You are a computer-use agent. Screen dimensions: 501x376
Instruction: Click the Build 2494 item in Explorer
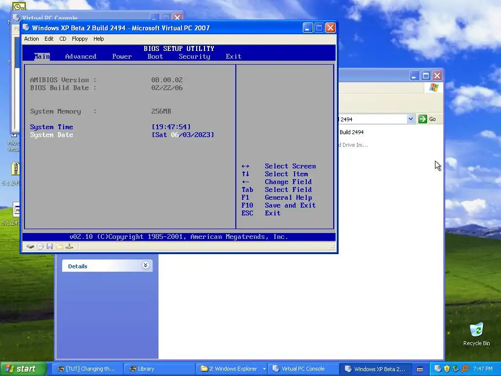coord(351,132)
